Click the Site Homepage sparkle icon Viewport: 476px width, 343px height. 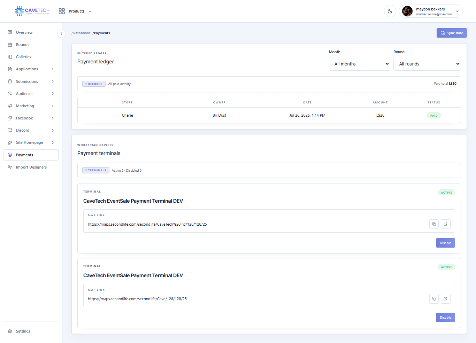[10, 142]
